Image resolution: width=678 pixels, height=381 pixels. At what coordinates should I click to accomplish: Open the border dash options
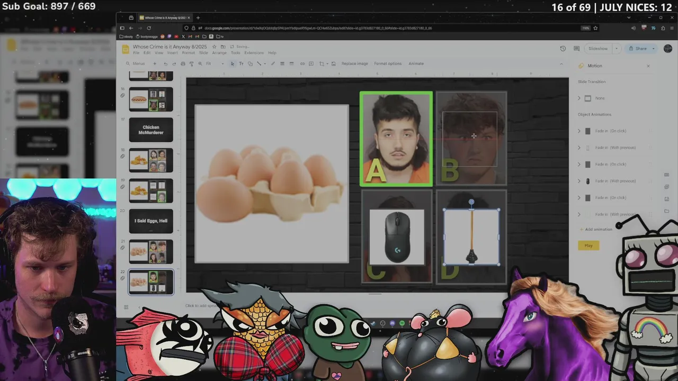click(291, 63)
